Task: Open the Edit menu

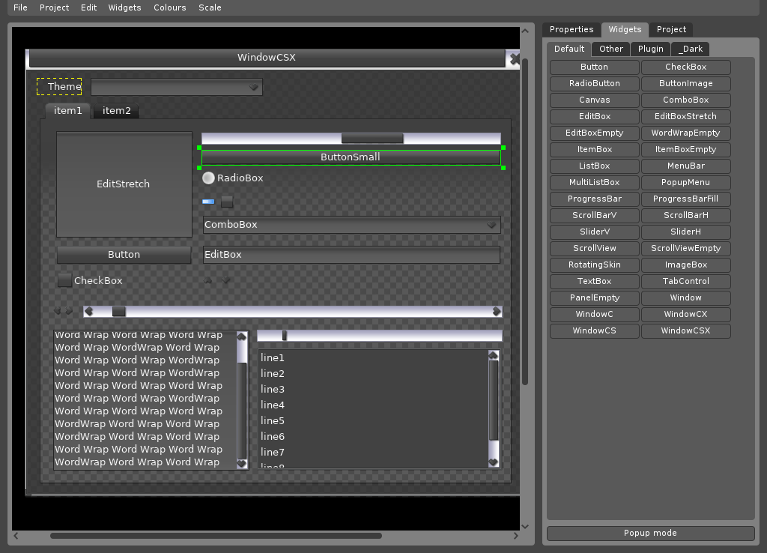Action: tap(88, 7)
